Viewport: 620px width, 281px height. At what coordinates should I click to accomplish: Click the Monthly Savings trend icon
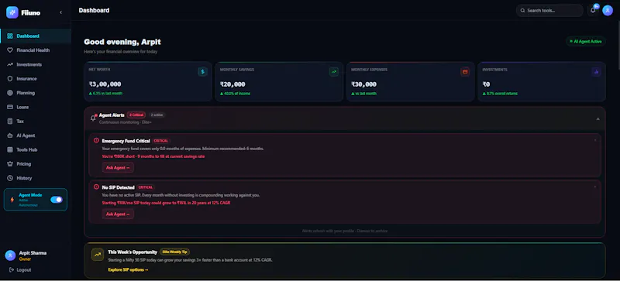click(x=334, y=72)
